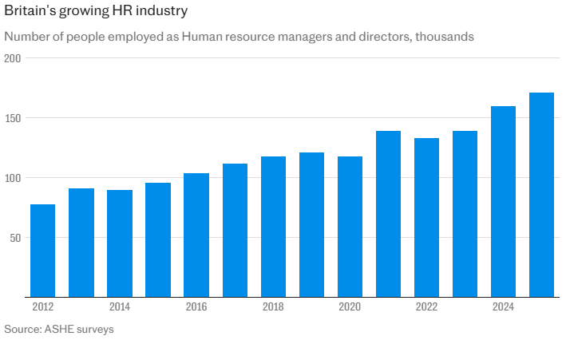Screen dimensions: 566x340
Task: Click the bar above the 2020 label
Action: pos(350,227)
